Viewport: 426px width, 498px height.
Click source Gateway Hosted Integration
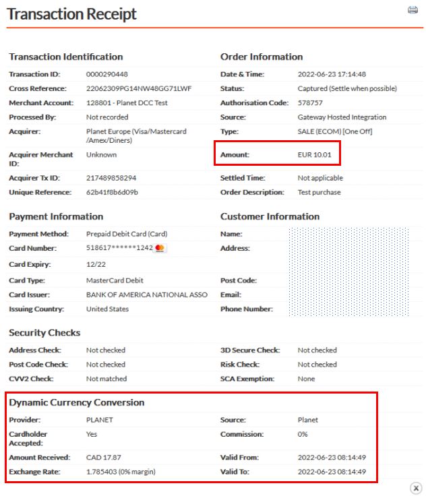tap(342, 117)
